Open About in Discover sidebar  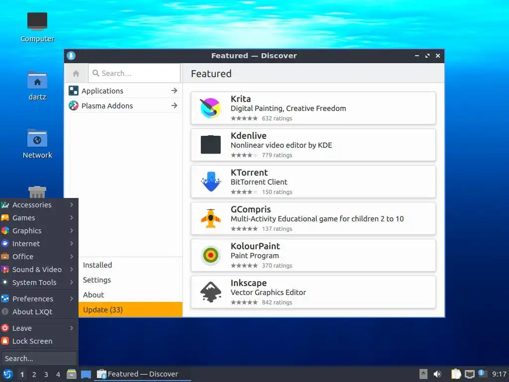coord(131,295)
